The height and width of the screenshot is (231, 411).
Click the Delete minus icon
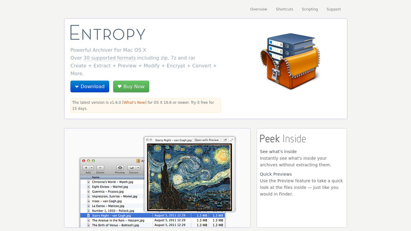(100, 168)
